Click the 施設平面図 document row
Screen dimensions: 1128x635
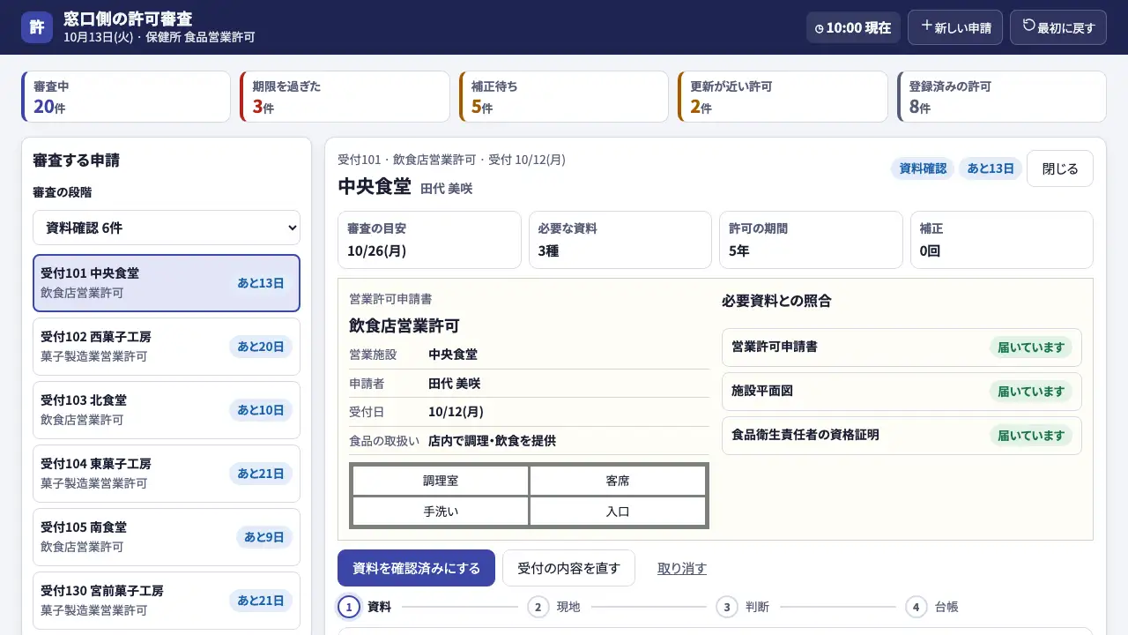(902, 392)
